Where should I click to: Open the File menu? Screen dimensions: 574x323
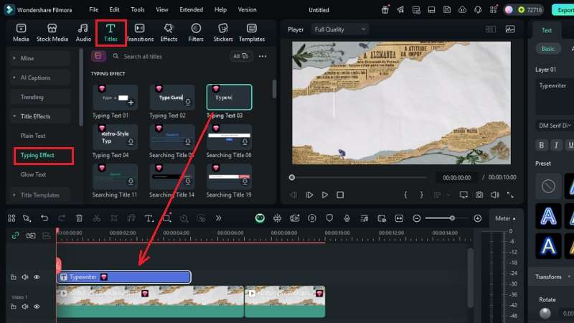click(x=94, y=9)
